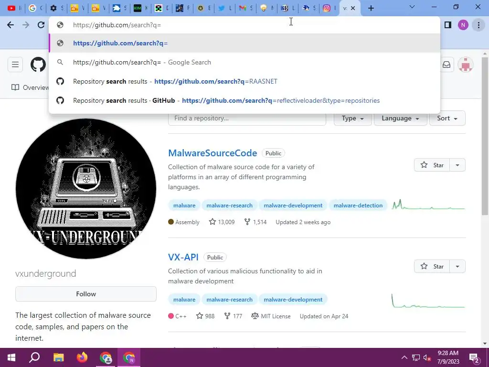Switch to the Instagram browser tab
This screenshot has width=489, height=367.
pos(329,8)
